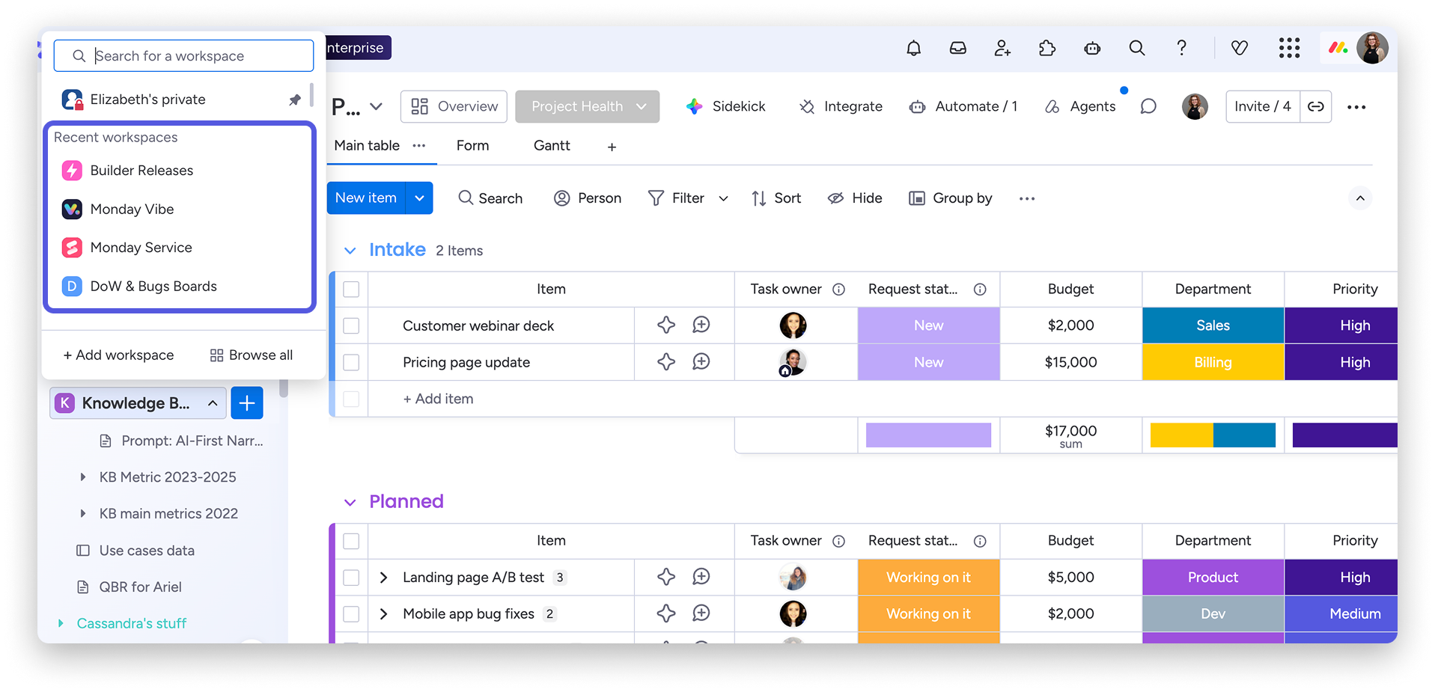Viewport: 1435px width, 692px height.
Task: Open the New item dropdown arrow
Action: [x=419, y=198]
